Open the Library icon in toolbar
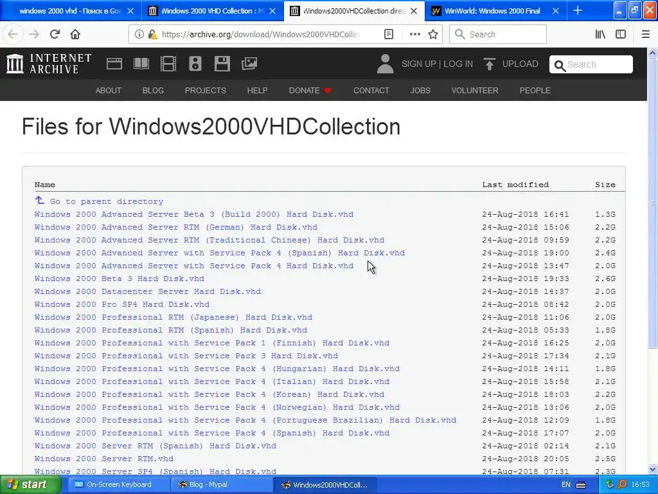Viewport: 658px width, 494px height. coord(600,34)
